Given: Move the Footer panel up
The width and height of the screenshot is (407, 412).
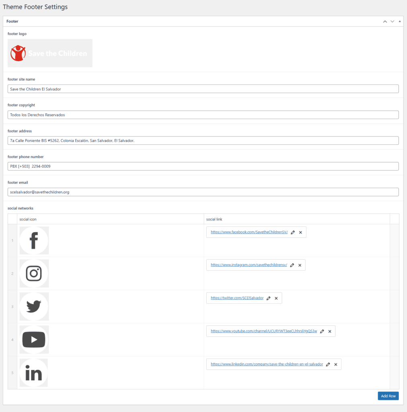Looking at the screenshot, I should (x=385, y=21).
